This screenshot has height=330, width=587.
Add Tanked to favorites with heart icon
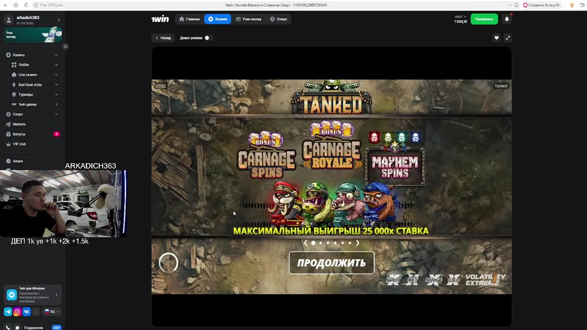point(496,38)
